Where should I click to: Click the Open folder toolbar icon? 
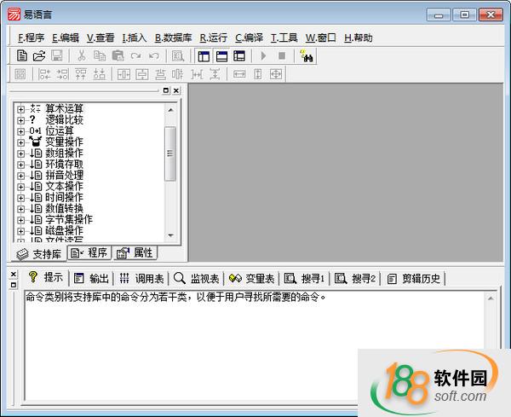pyautogui.click(x=38, y=56)
